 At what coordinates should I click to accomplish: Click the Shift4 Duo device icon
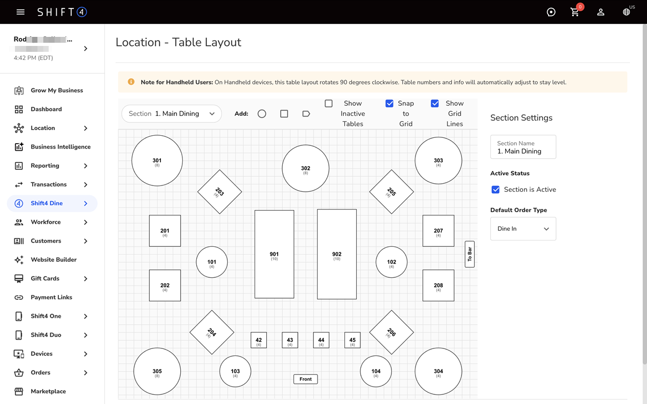pyautogui.click(x=19, y=335)
